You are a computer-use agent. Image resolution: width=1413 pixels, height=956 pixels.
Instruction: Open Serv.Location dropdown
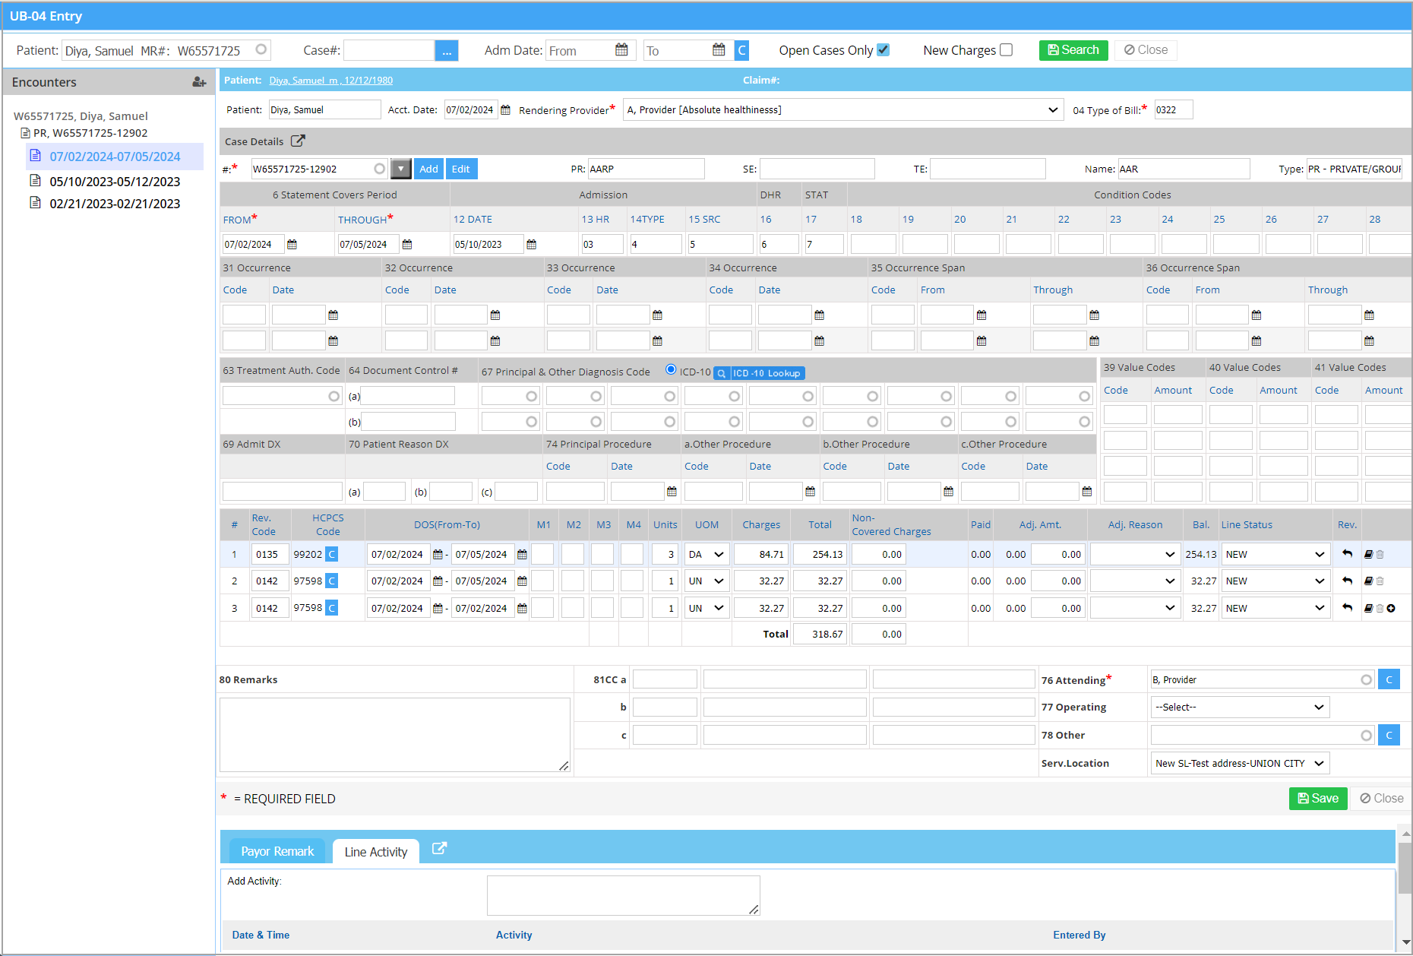(x=1240, y=763)
